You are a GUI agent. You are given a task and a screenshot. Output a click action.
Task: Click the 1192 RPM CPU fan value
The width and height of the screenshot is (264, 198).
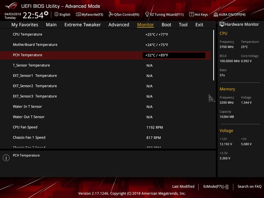click(155, 127)
